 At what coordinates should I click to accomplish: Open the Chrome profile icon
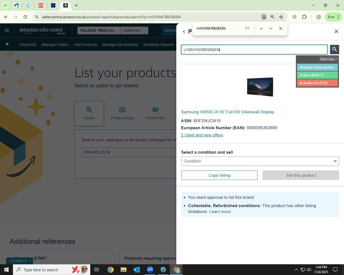click(x=319, y=17)
